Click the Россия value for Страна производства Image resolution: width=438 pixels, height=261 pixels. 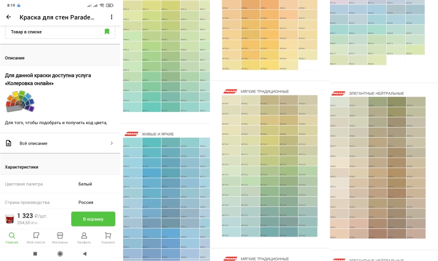point(86,202)
